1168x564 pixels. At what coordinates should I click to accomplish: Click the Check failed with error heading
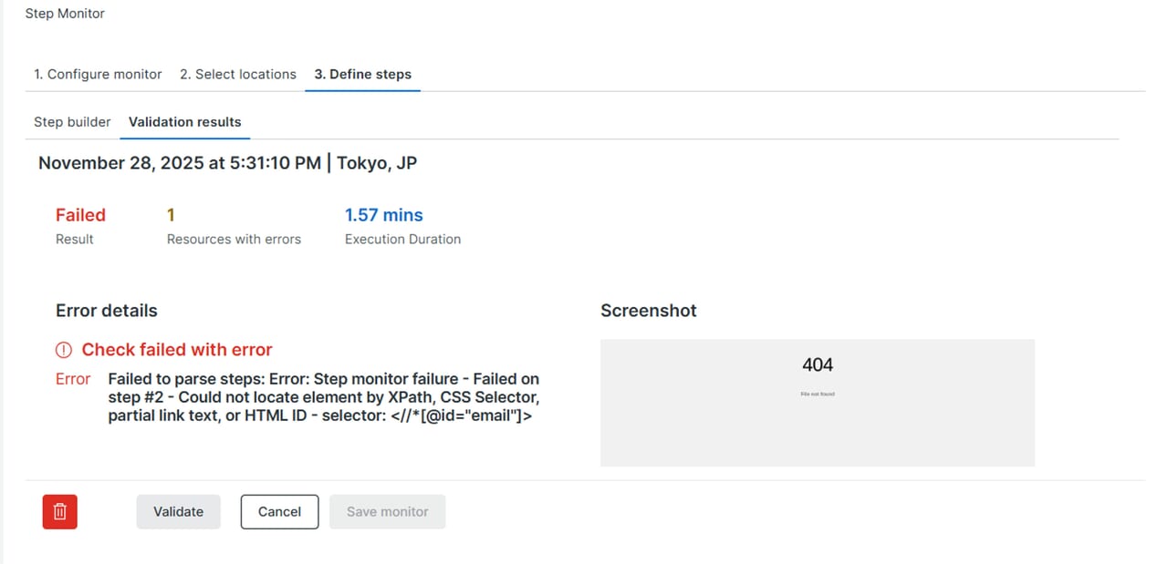click(x=177, y=350)
